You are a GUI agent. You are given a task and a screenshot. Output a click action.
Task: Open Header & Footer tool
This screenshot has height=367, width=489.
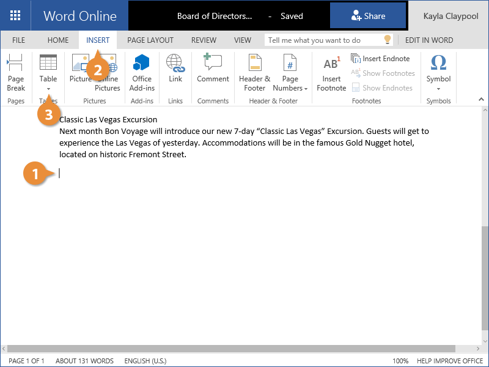pos(255,73)
